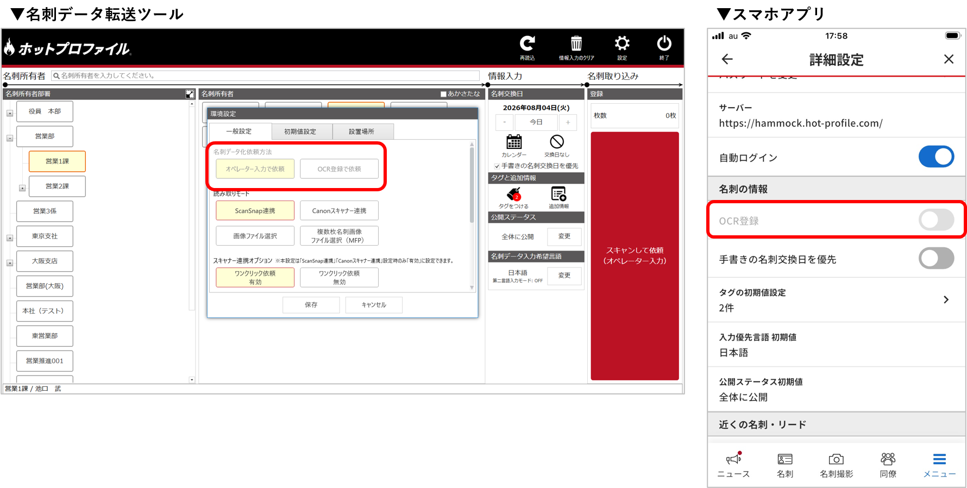This screenshot has width=967, height=488.
Task: Collapse the 営業部 tree node
Action: click(10, 138)
